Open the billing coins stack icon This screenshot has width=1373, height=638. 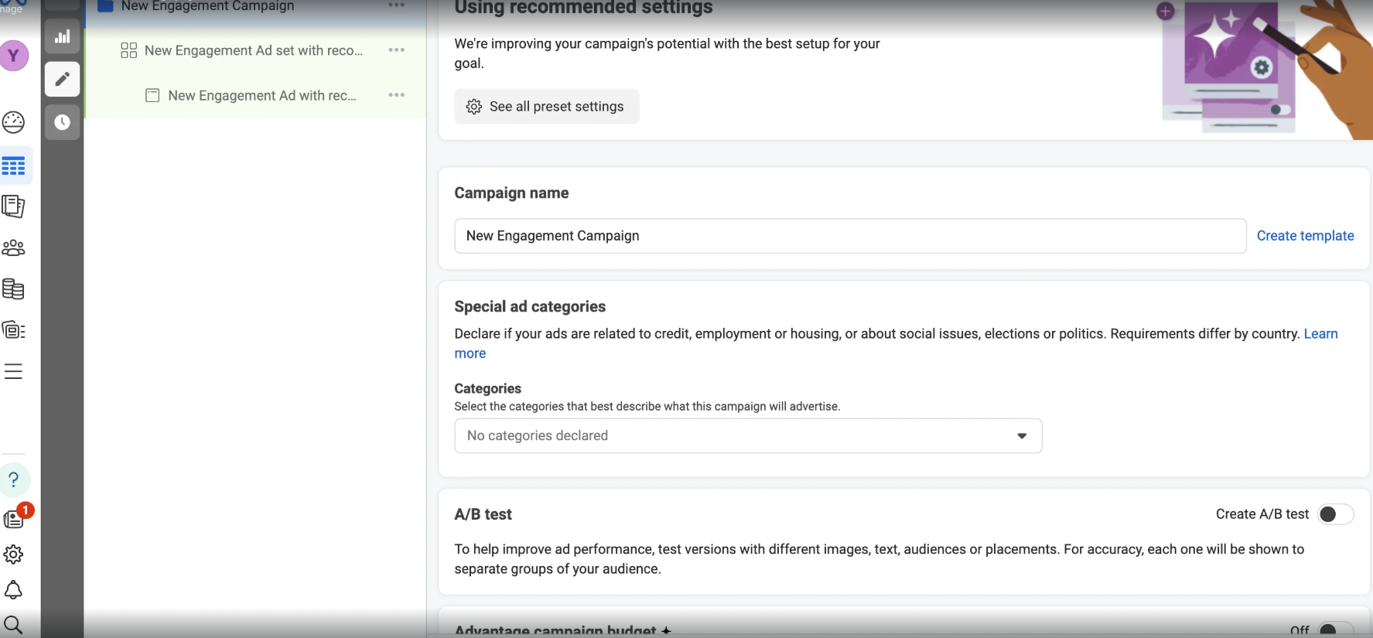point(14,289)
